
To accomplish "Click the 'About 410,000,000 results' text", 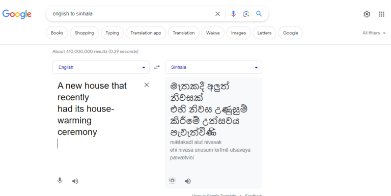I will [x=95, y=51].
